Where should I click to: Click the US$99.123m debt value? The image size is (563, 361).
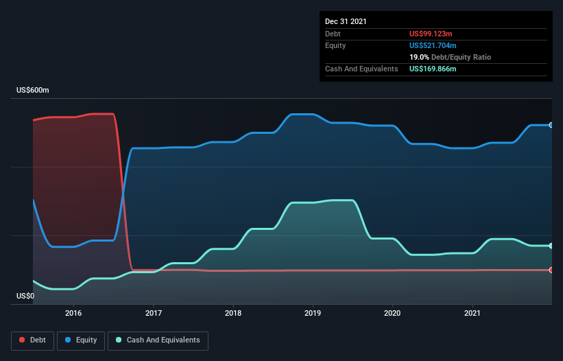tap(431, 34)
